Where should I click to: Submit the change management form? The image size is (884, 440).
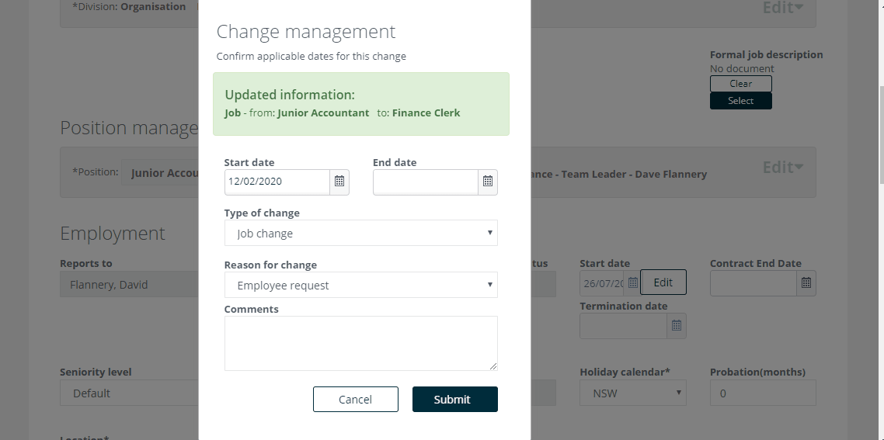click(455, 399)
